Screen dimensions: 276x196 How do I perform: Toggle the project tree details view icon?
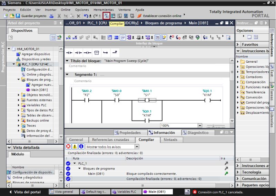tap(53, 37)
